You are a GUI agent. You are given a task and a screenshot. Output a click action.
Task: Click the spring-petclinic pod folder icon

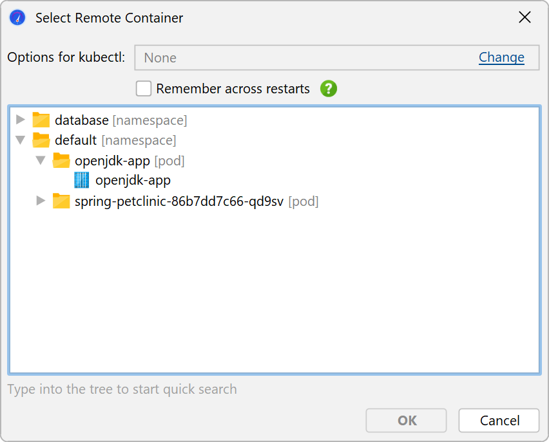coord(61,201)
